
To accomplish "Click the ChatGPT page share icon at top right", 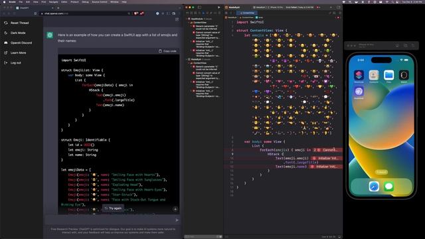I will pos(177,19).
